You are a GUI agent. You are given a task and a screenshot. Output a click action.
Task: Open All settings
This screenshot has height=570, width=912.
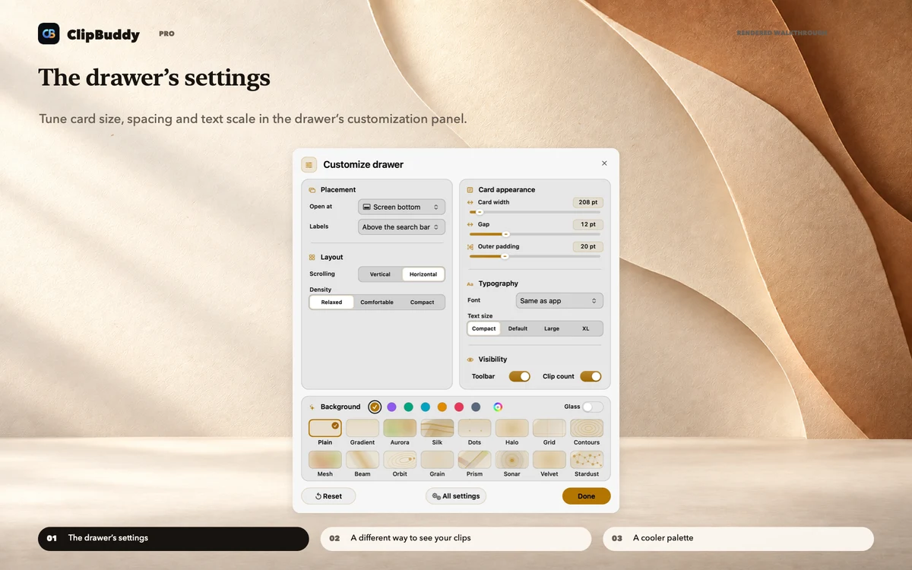(x=456, y=496)
